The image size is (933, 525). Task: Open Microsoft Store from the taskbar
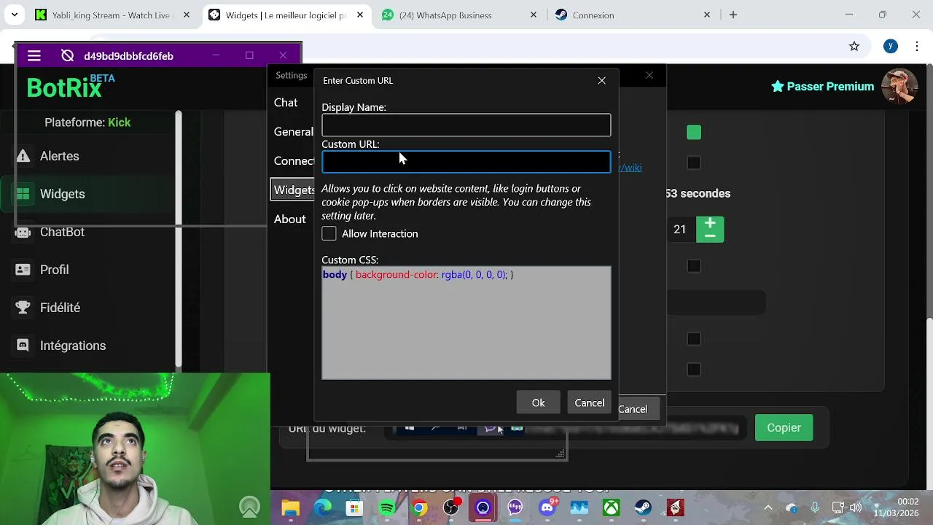point(354,507)
